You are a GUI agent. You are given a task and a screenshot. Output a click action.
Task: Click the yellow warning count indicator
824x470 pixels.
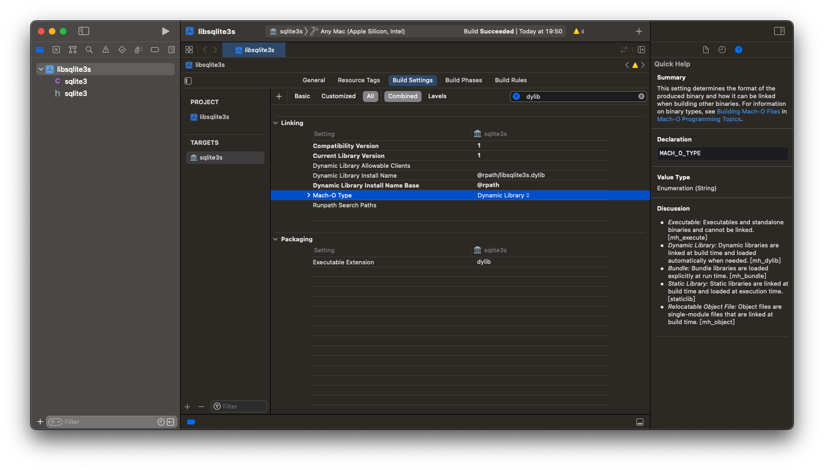tap(579, 31)
